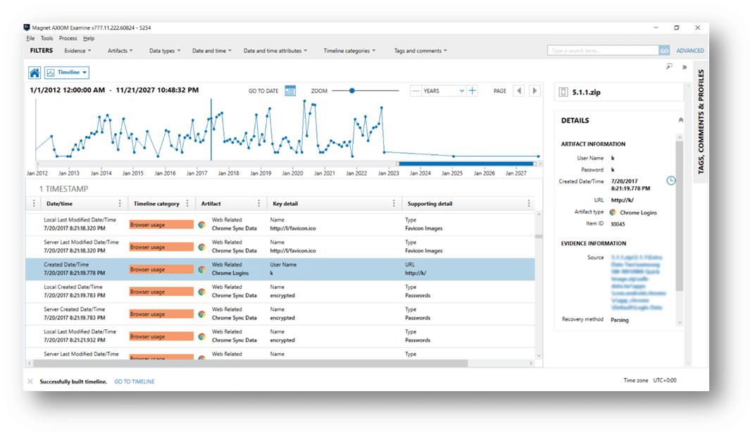Click the plus icon to zoom in
Screen dimensions: 755x437
pyautogui.click(x=472, y=91)
